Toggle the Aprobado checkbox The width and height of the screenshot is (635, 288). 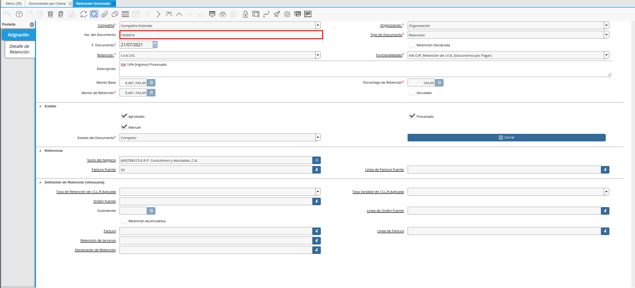tap(124, 116)
